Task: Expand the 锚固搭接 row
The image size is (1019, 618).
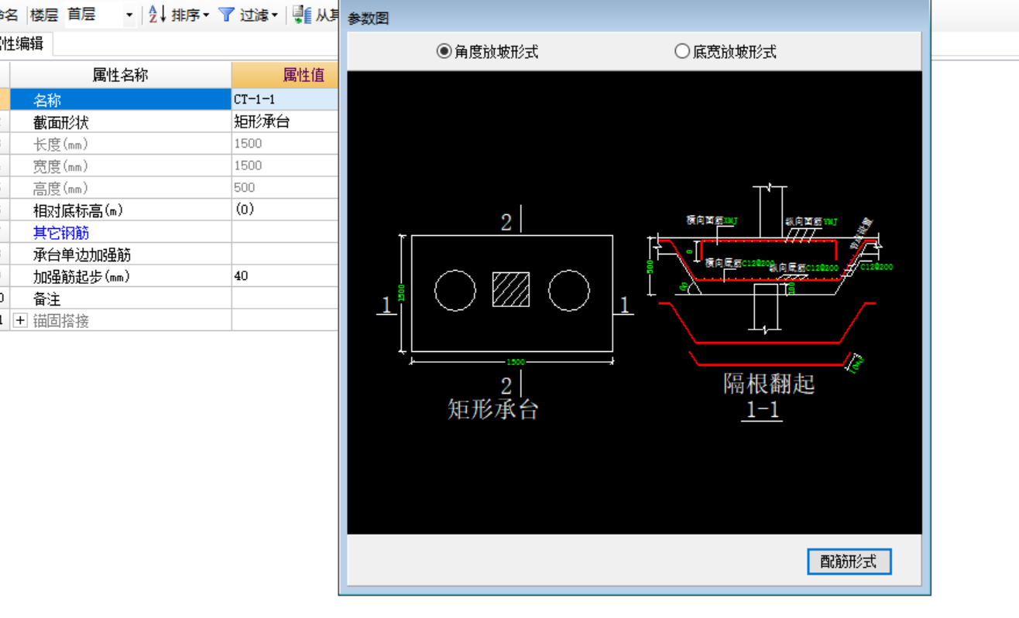Action: tap(20, 320)
